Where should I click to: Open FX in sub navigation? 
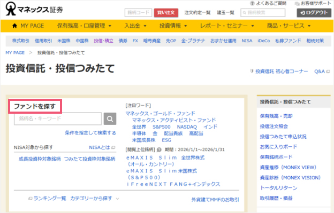pos(135,41)
